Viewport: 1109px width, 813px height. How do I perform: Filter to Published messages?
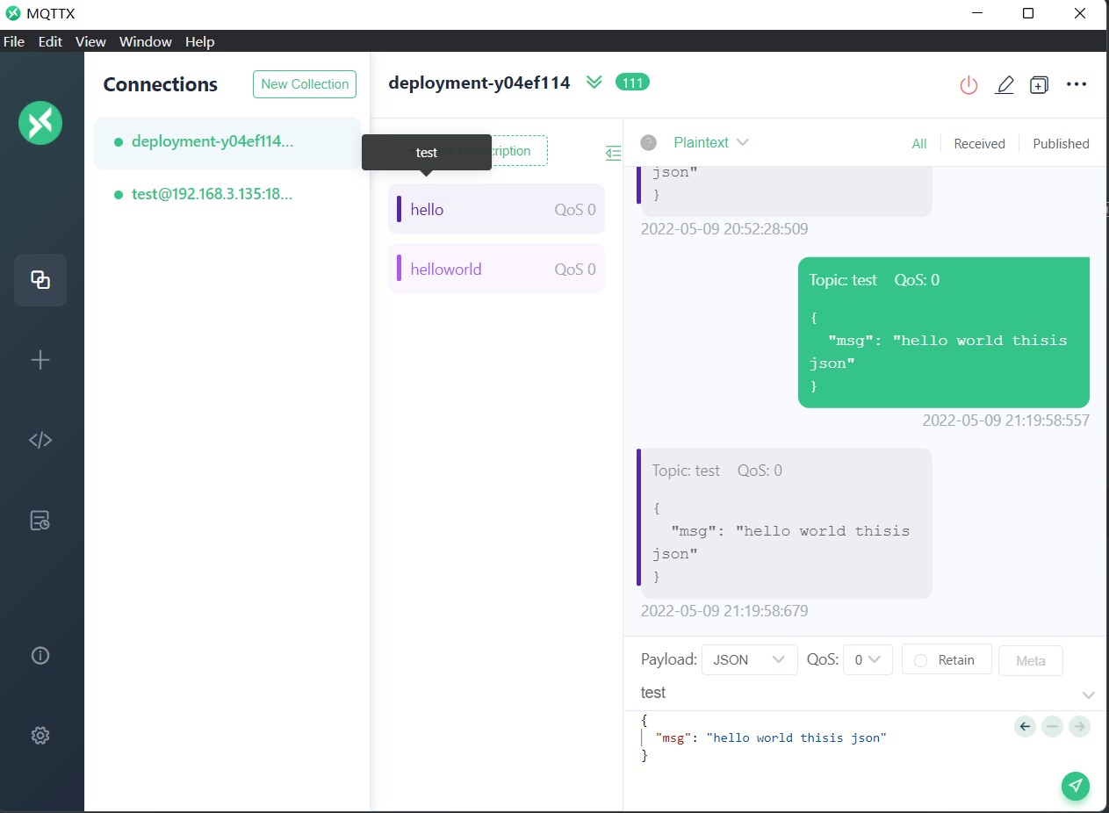coord(1061,144)
